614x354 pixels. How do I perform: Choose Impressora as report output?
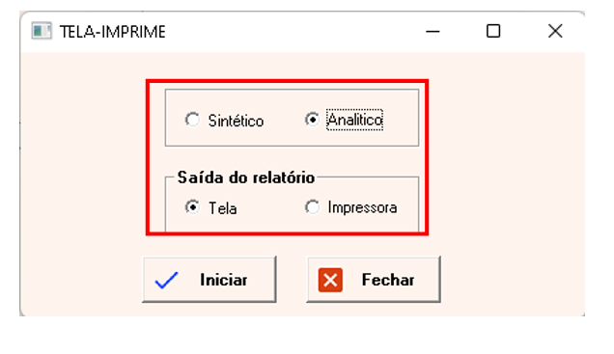312,207
